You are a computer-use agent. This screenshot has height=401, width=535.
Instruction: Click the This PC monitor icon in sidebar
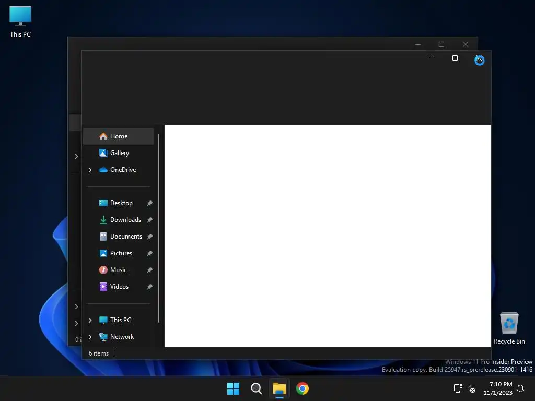click(103, 320)
